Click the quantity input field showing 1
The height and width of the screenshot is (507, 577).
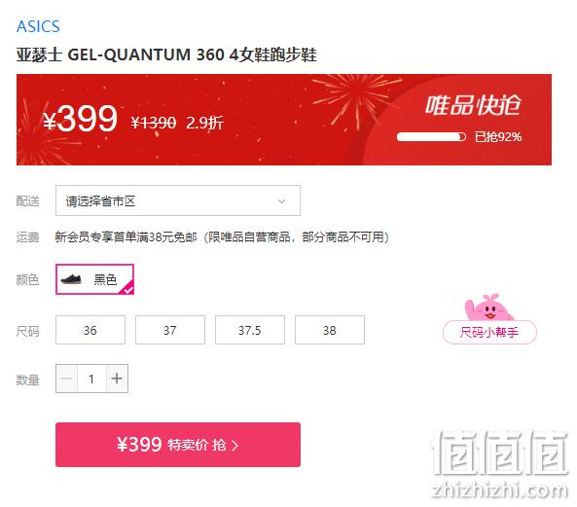[x=91, y=379]
